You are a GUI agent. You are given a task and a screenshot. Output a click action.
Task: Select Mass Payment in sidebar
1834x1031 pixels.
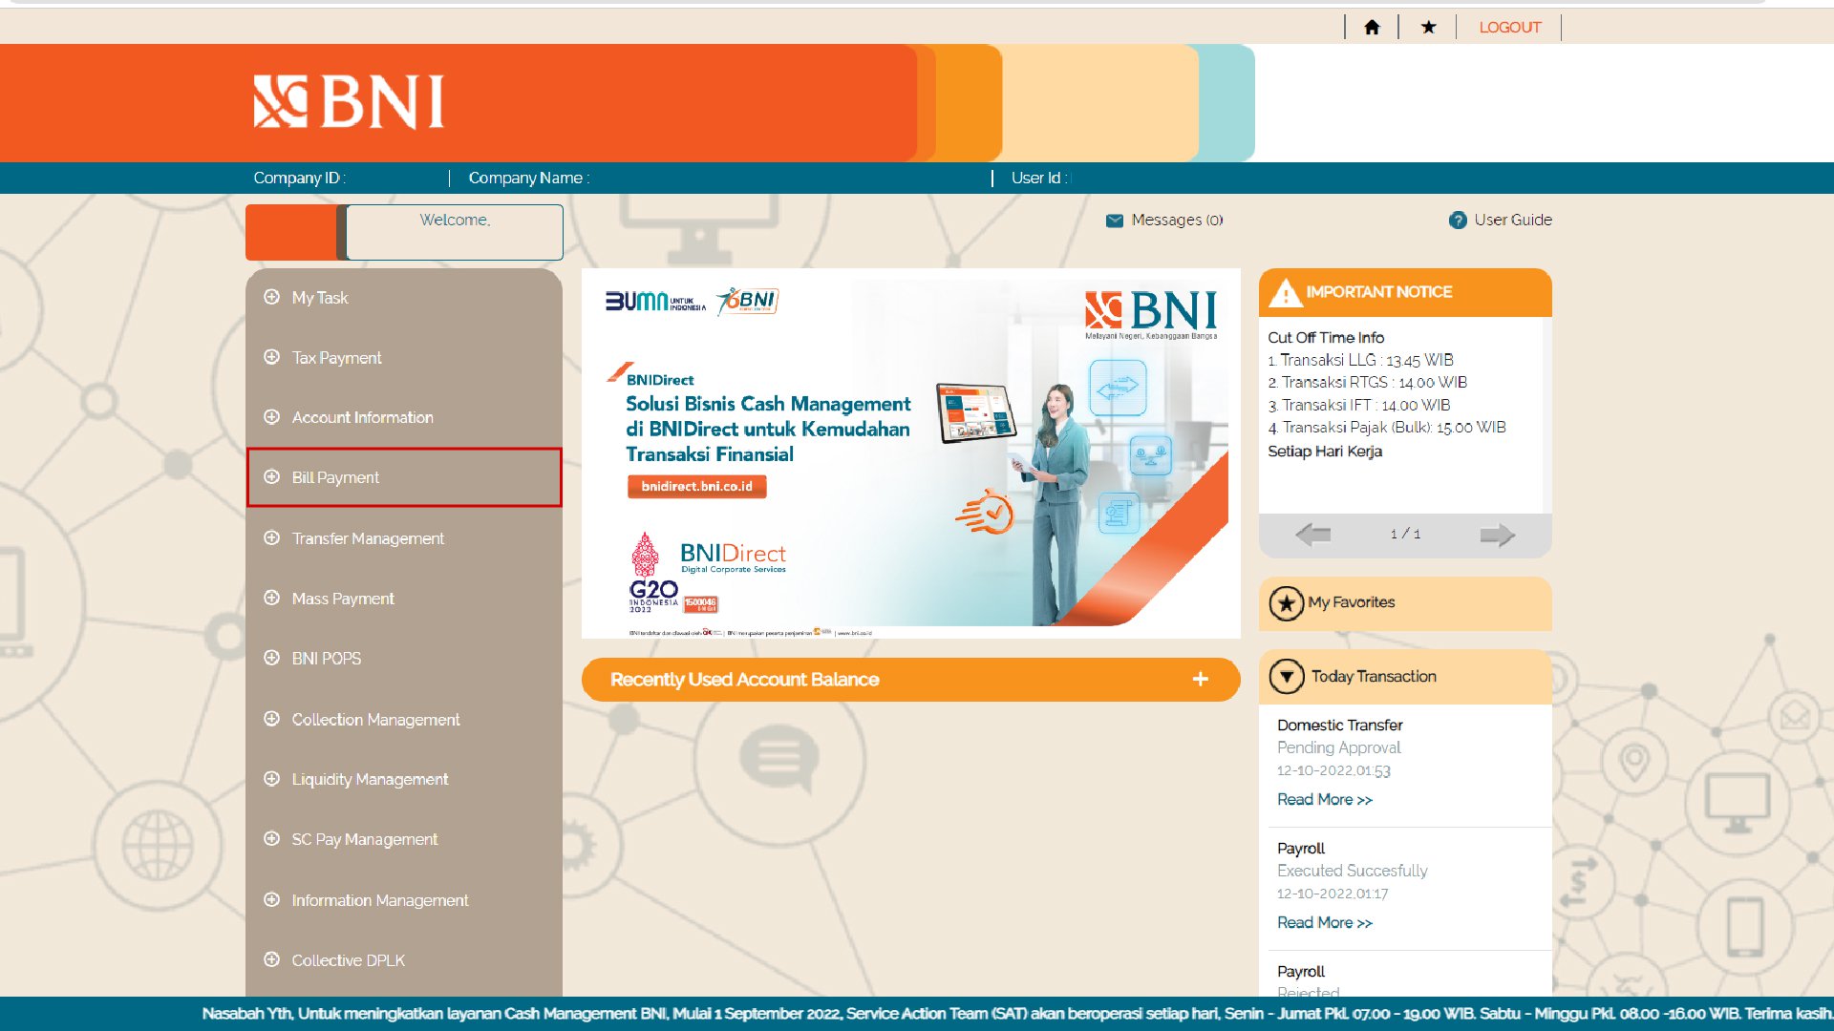343,599
